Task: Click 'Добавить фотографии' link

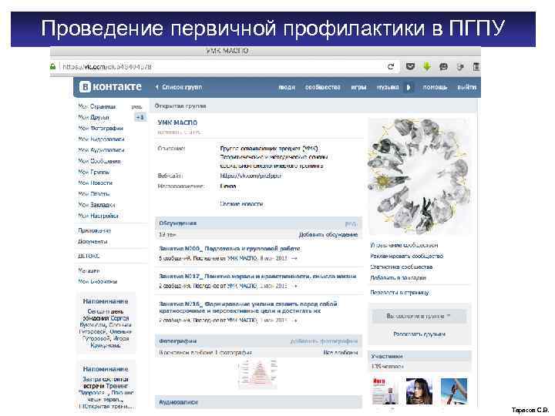Action: pos(324,341)
